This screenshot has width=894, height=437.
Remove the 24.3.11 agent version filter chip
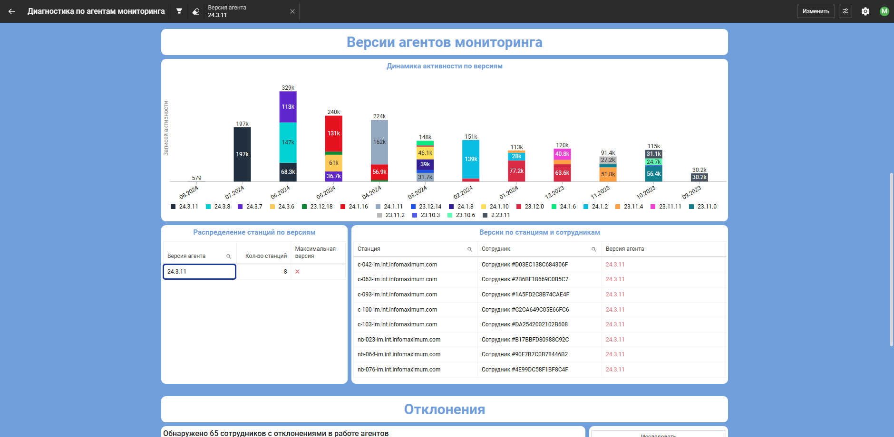(x=292, y=11)
